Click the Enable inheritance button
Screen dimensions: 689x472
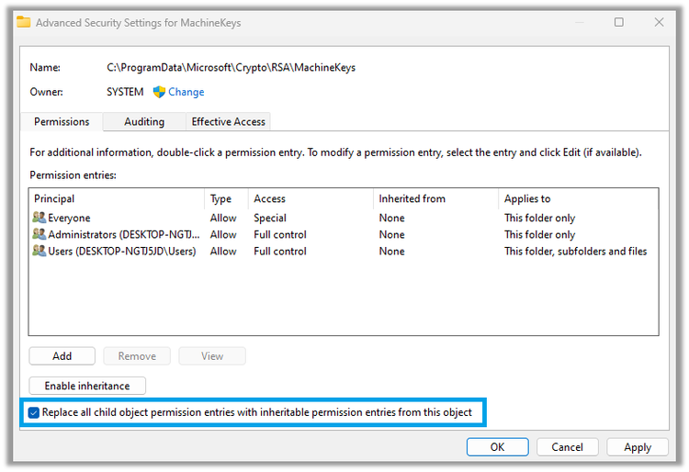click(87, 387)
